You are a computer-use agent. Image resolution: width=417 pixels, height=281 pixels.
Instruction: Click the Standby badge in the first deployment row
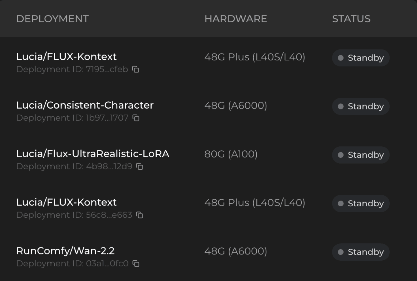[x=361, y=58]
